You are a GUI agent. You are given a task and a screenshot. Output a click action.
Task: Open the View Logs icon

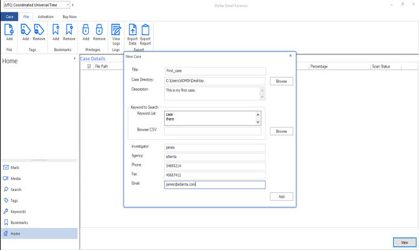[116, 30]
